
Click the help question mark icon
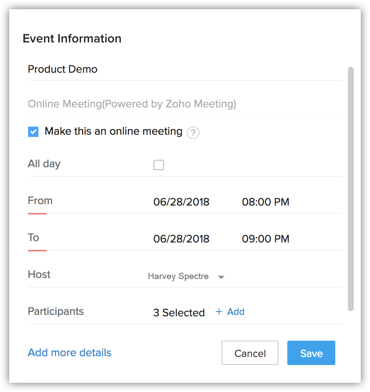coord(193,133)
